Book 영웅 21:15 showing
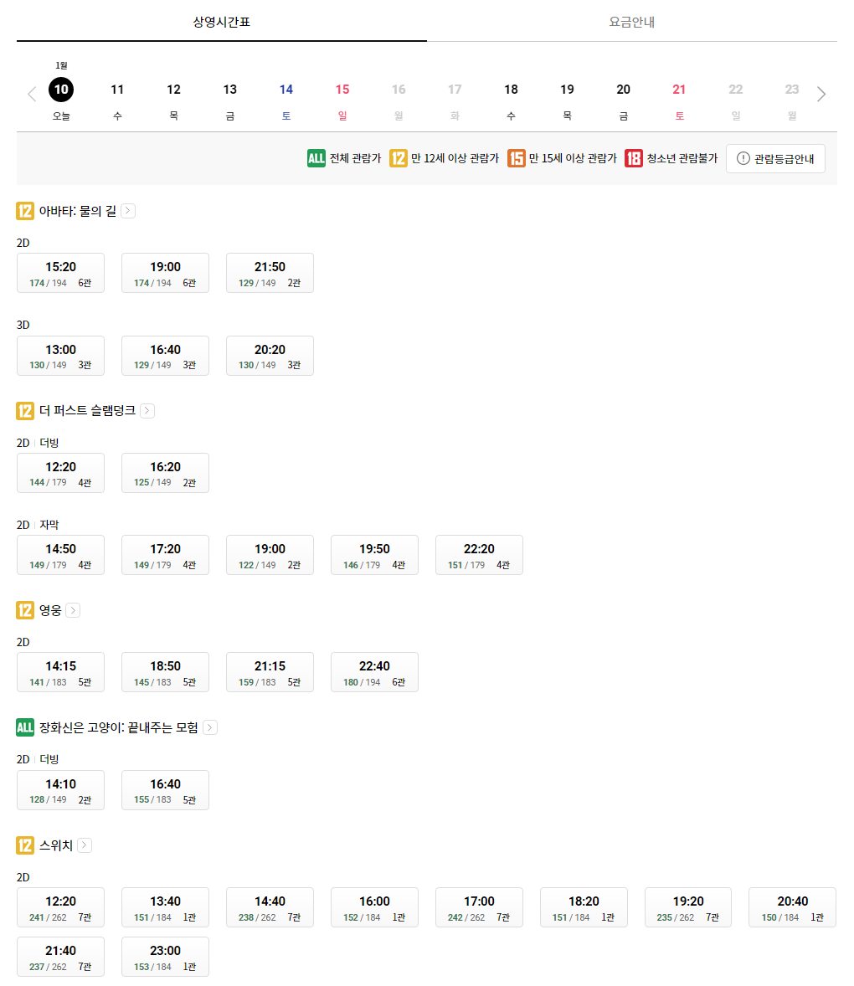The height and width of the screenshot is (986, 854). [x=270, y=672]
